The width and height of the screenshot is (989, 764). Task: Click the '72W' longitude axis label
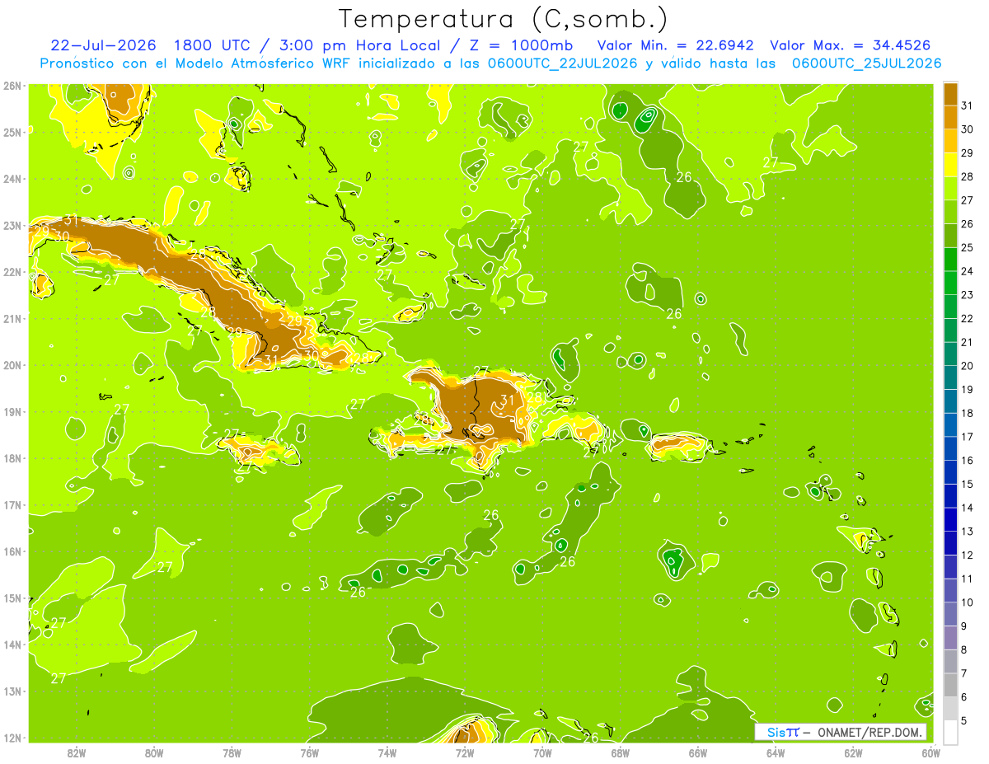[x=465, y=752]
